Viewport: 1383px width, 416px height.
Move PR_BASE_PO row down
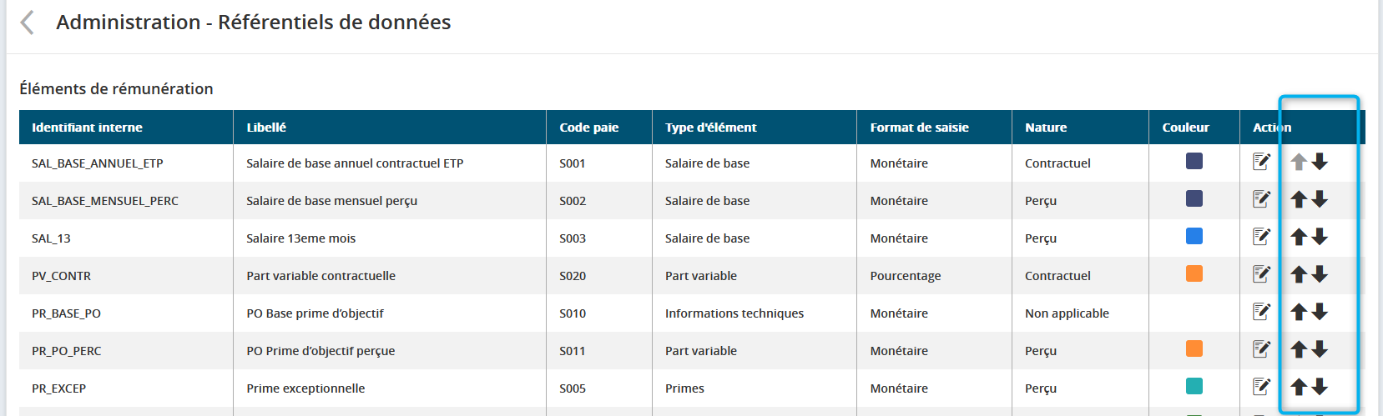tap(1320, 312)
